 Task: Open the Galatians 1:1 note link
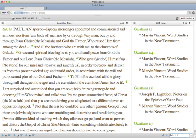(x=143, y=29)
